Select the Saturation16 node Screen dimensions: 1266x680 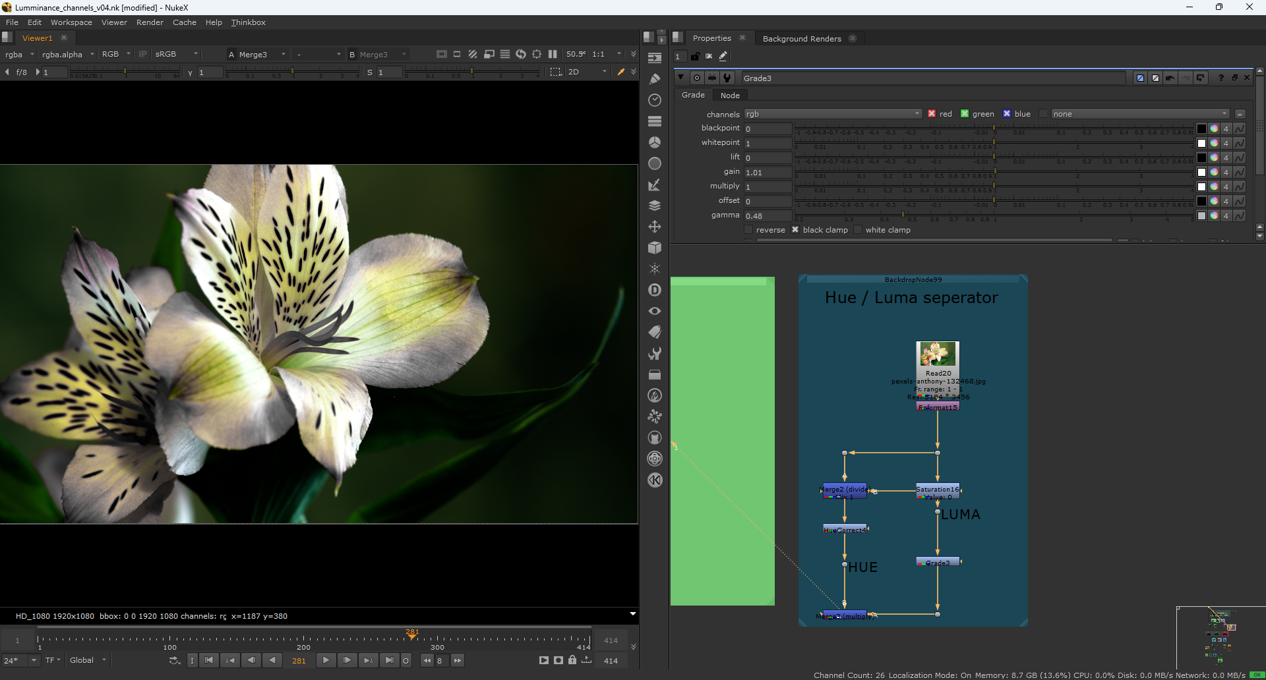(x=937, y=490)
